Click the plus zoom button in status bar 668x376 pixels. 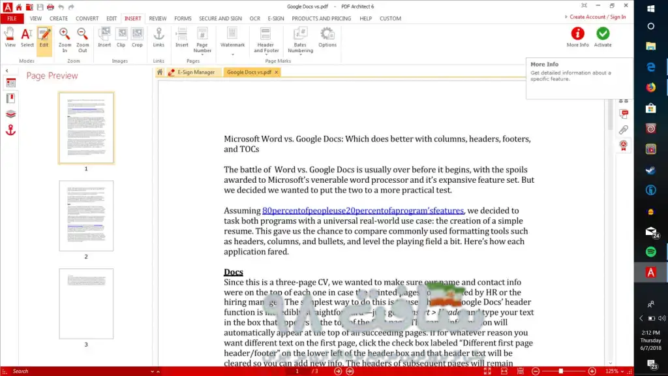tap(592, 371)
